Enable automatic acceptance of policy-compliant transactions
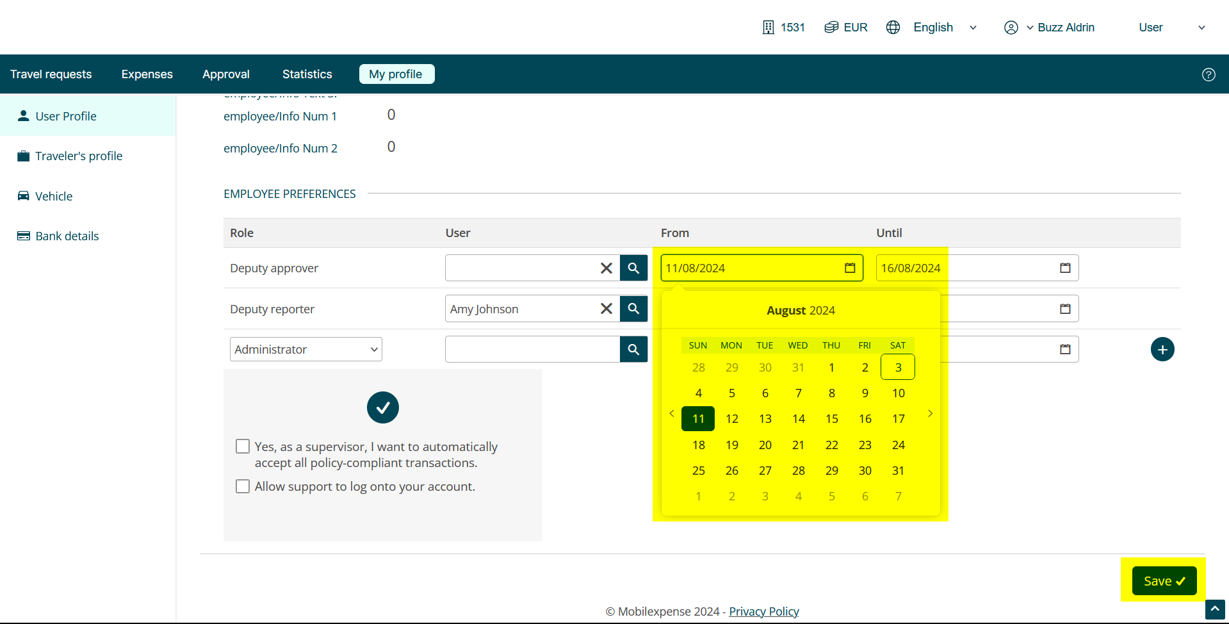The height and width of the screenshot is (624, 1229). point(243,447)
